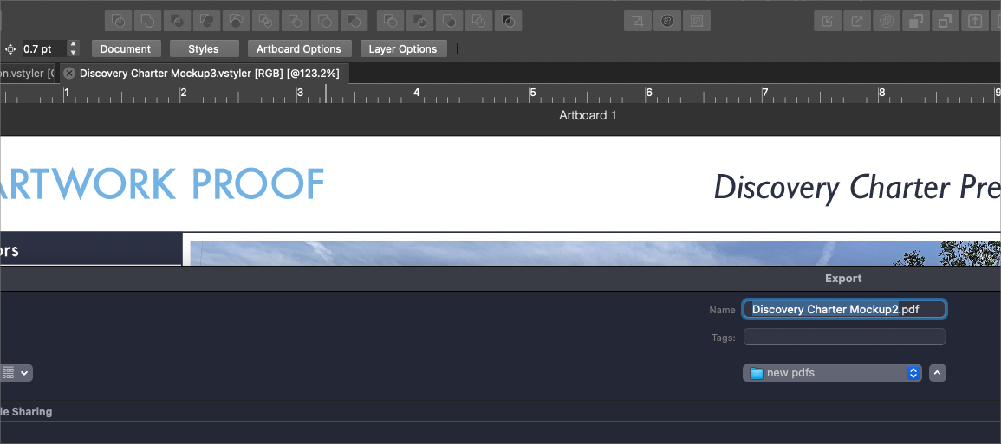Switch to Discovery Charter Mockup3.vstyler tab
Screen dimensions: 1001x444
208,74
